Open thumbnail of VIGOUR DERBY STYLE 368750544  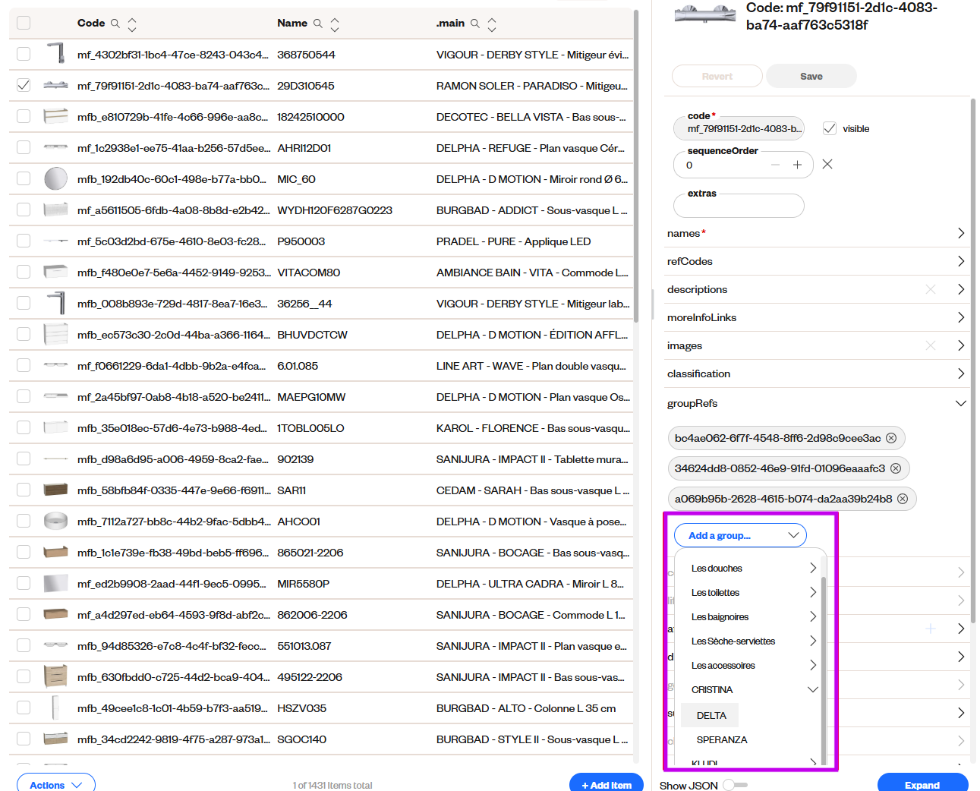(56, 54)
